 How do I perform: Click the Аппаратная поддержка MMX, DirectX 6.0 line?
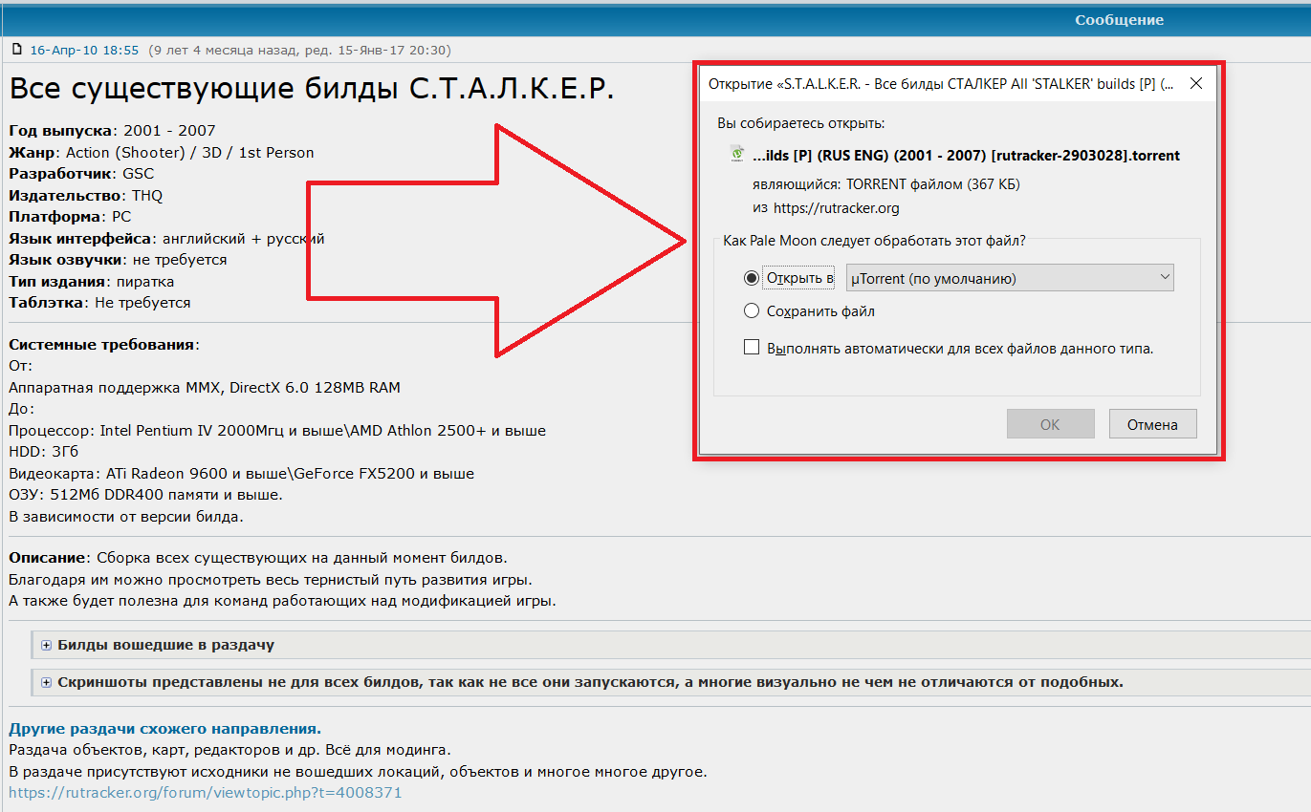[x=205, y=388]
